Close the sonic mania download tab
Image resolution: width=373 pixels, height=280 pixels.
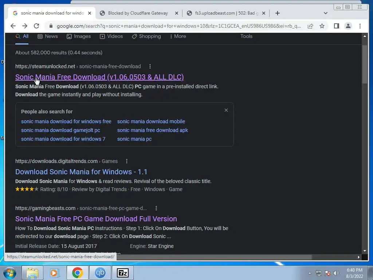pyautogui.click(x=90, y=13)
